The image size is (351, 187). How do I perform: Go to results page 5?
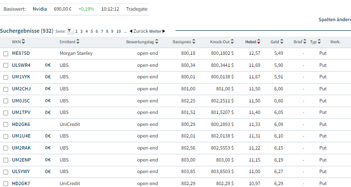click(92, 31)
